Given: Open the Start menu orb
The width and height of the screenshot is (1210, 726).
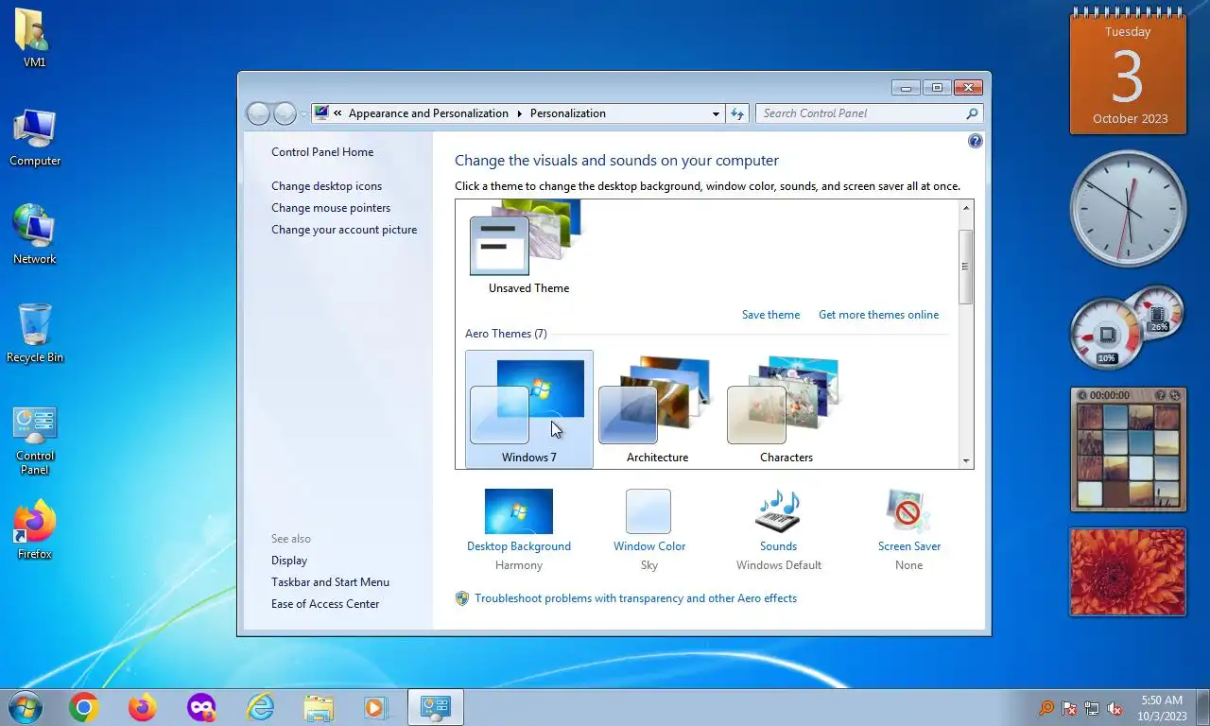Looking at the screenshot, I should point(25,707).
